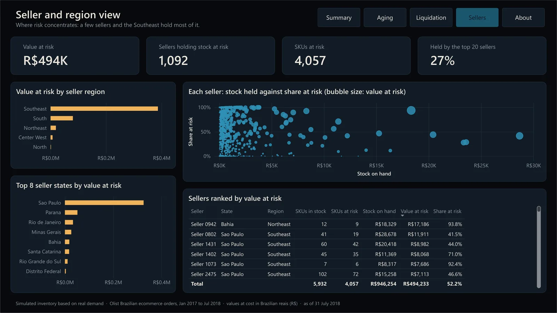This screenshot has height=313, width=557.
Task: Click the sellers table vertical scrollbar
Action: 539,247
